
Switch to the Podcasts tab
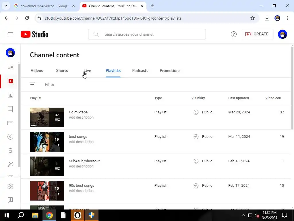[140, 71]
